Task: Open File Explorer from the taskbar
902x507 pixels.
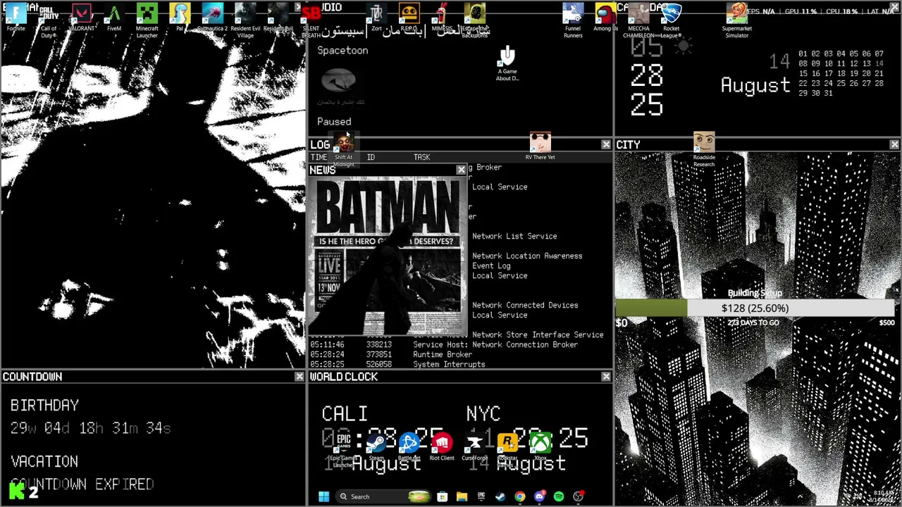Action: click(x=462, y=496)
